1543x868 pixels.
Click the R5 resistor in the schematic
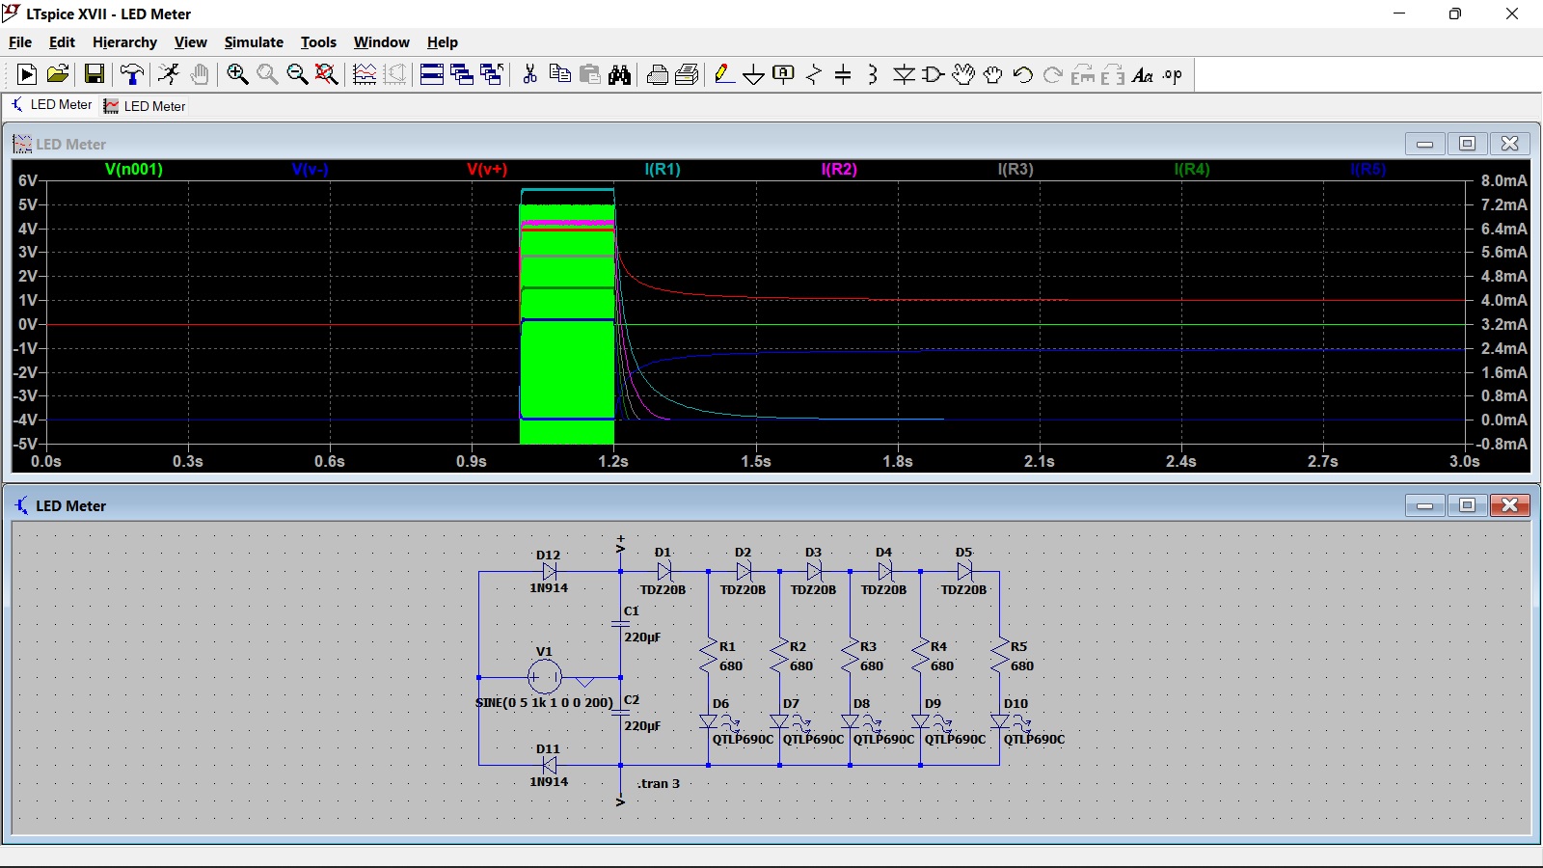coord(1000,656)
